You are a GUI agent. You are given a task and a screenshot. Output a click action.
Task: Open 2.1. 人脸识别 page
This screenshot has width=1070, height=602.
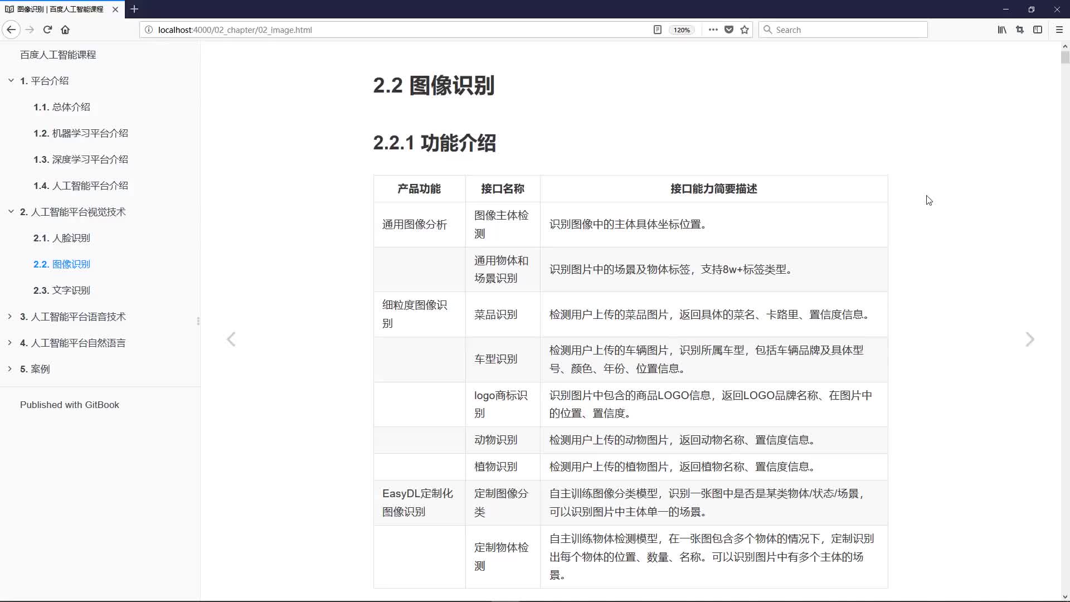(62, 238)
